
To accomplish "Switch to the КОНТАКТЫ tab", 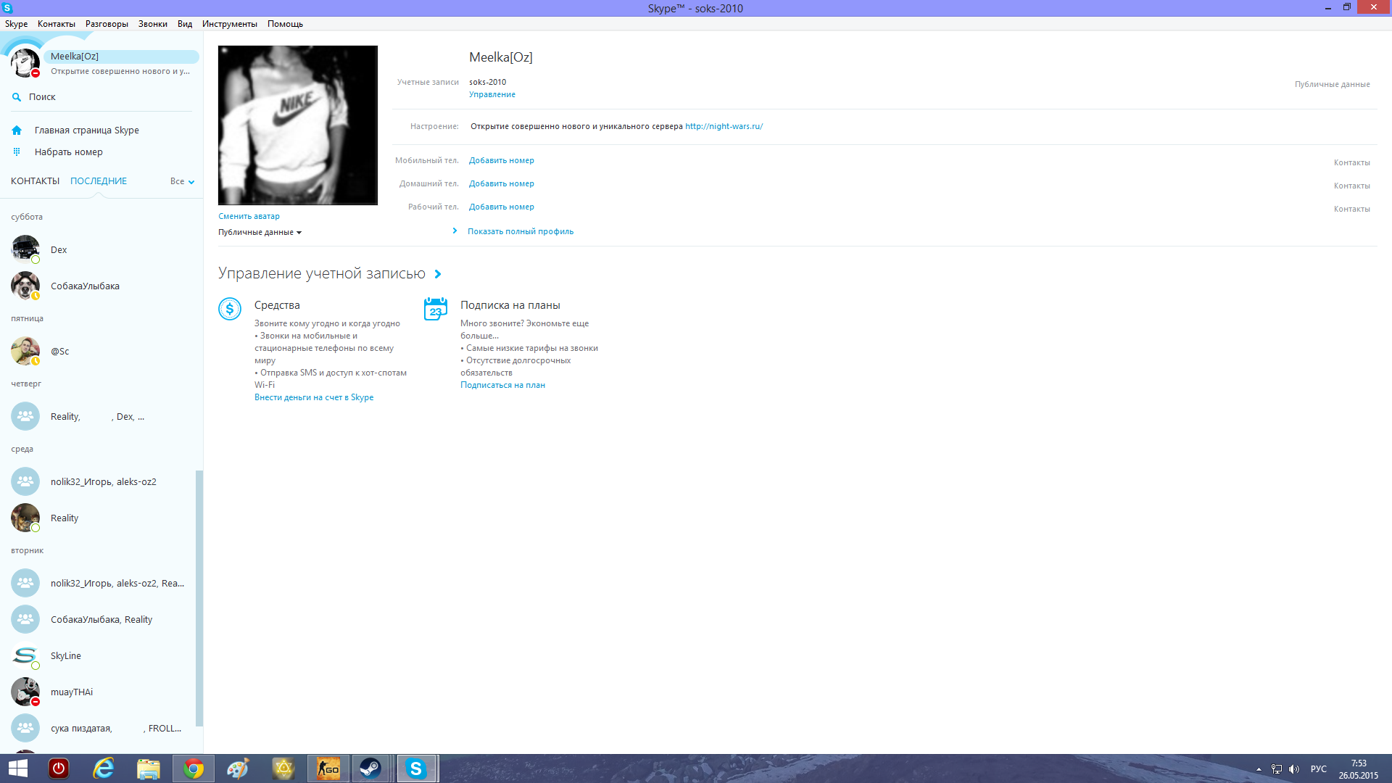I will point(35,181).
